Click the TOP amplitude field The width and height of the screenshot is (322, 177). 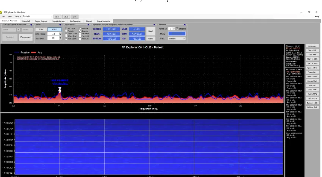[x=137, y=38]
